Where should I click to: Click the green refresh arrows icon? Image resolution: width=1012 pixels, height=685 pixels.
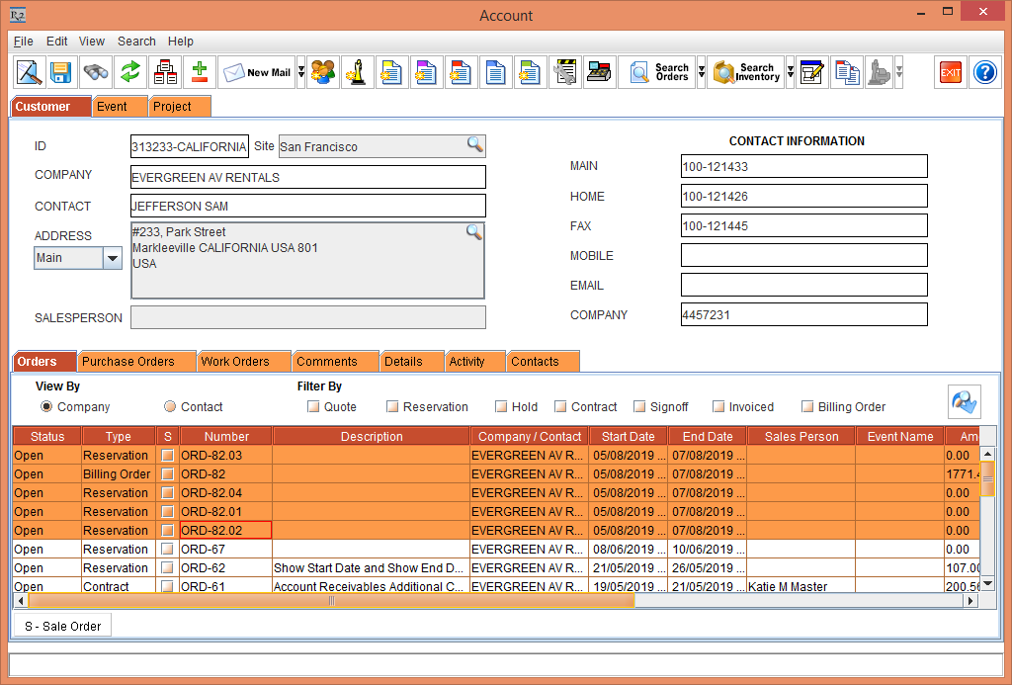click(129, 73)
